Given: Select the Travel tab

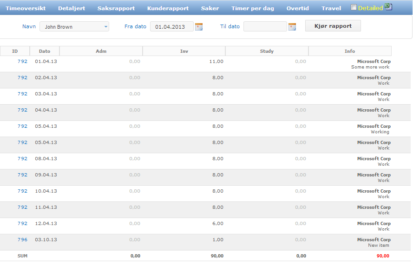Looking at the screenshot, I should coord(331,8).
